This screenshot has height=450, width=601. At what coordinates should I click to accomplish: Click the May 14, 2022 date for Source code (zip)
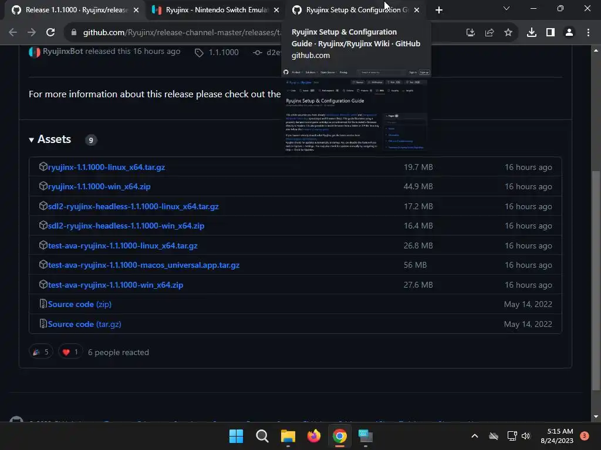tap(528, 304)
